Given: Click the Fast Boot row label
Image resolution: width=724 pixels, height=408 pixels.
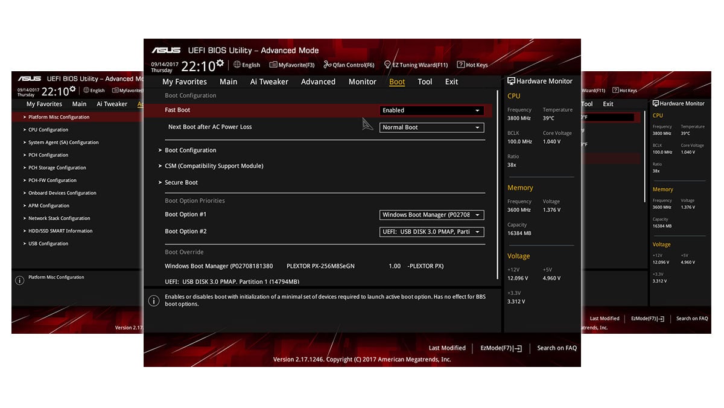Looking at the screenshot, I should [x=177, y=110].
